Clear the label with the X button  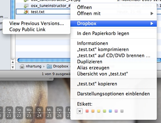point(80,111)
